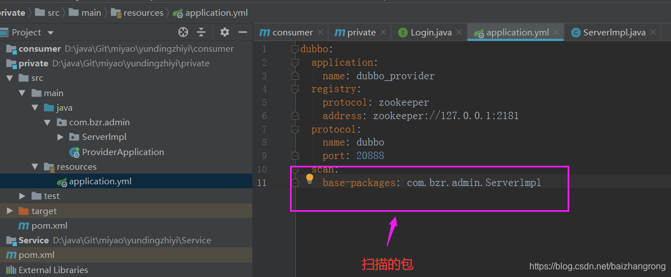The height and width of the screenshot is (277, 671).
Task: Click the collapse all icon in Project panel
Action: [201, 32]
